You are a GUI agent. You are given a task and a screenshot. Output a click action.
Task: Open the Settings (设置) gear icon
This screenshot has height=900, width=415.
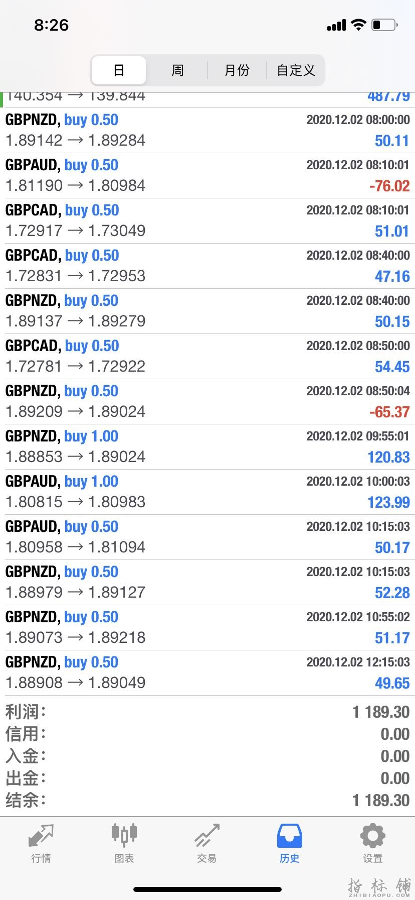(x=372, y=836)
